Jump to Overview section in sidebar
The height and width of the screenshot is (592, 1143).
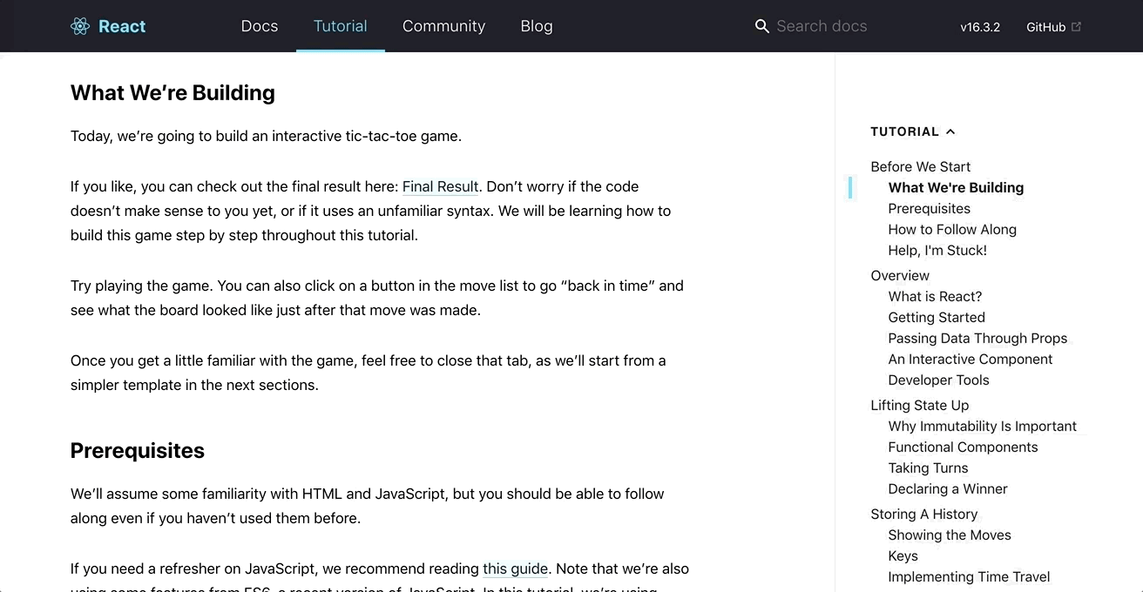tap(900, 275)
